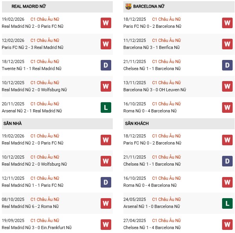Viewport: 235px width, 233px height.
Task: Click W badge for Real Madrid 6-2 Roma
Action: [106, 203]
